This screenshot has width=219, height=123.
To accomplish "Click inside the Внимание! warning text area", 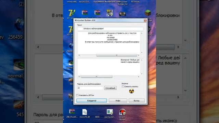I will [x=109, y=67].
